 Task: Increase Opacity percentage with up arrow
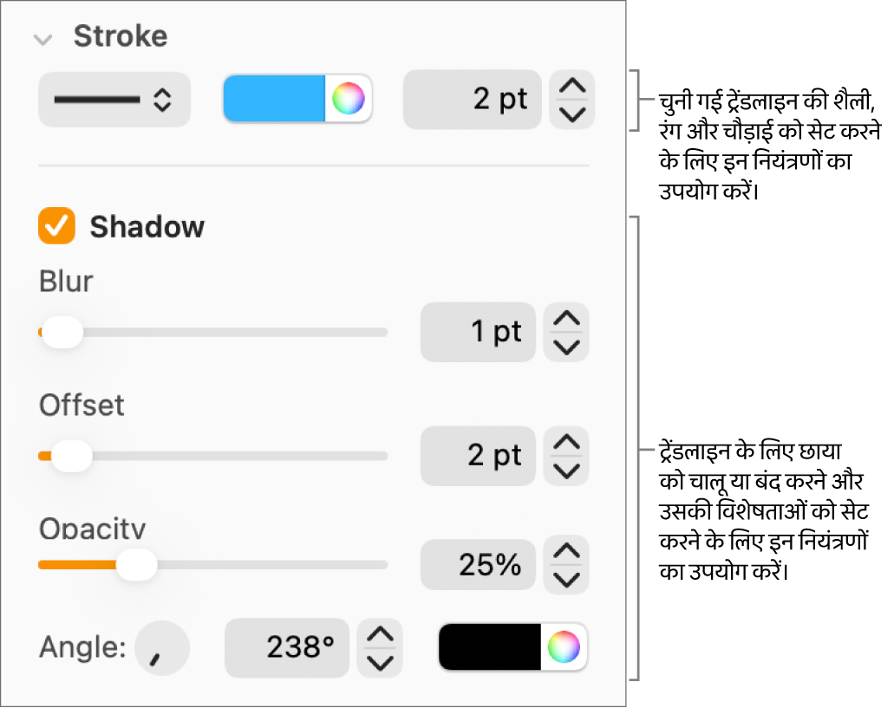point(566,551)
